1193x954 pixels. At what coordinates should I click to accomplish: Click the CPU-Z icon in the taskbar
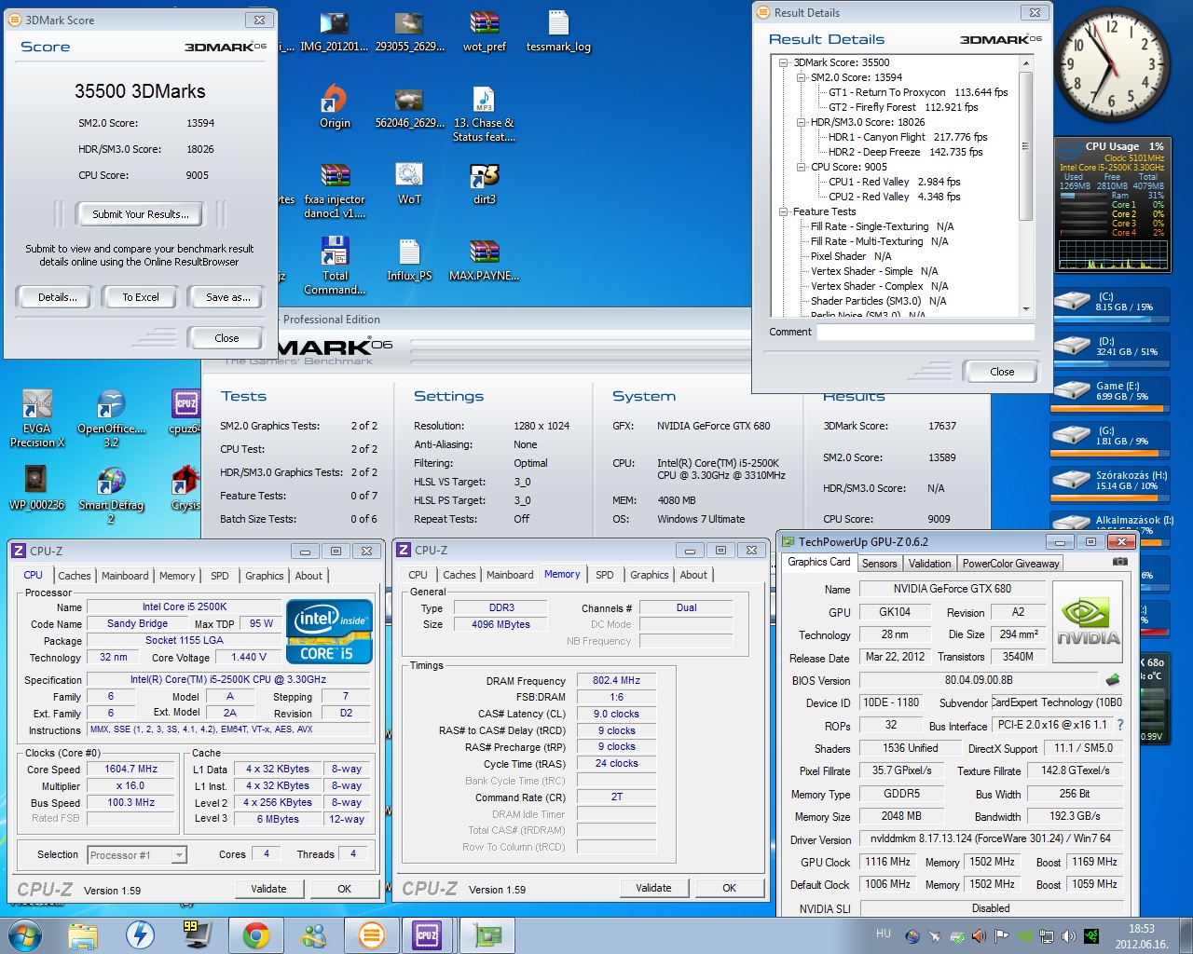click(427, 934)
